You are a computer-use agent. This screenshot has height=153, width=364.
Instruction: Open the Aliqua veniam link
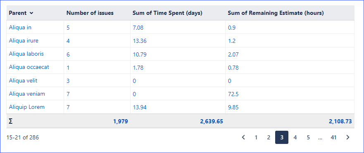pos(27,94)
